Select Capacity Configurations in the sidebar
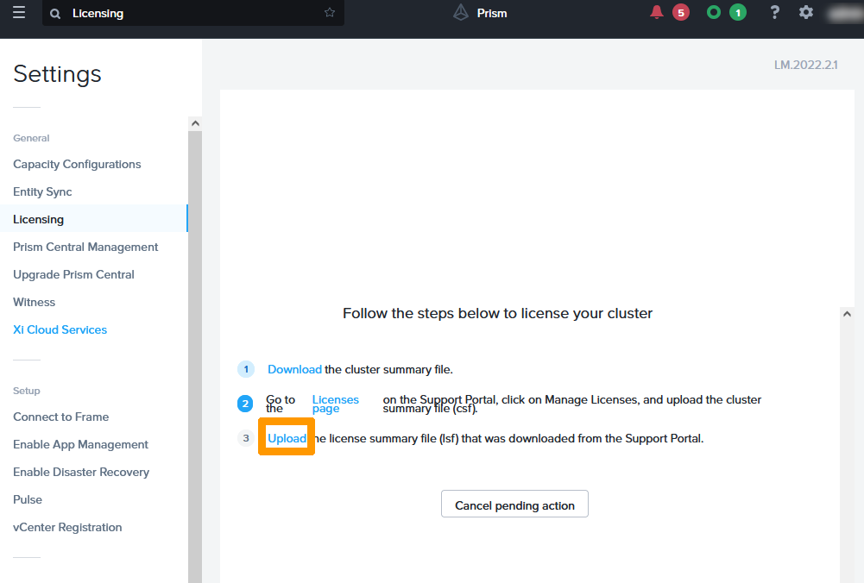864x583 pixels. tap(77, 164)
